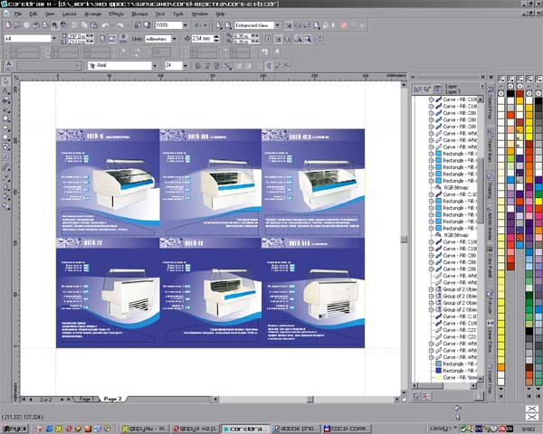Click the Open file icon
This screenshot has width=543, height=434.
tap(17, 25)
